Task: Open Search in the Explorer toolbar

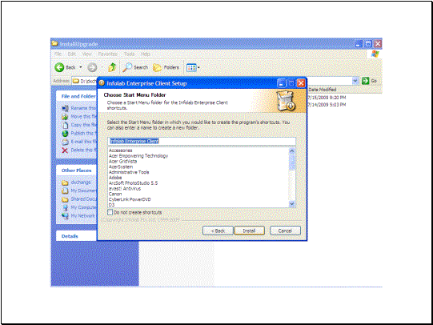Action: [135, 67]
